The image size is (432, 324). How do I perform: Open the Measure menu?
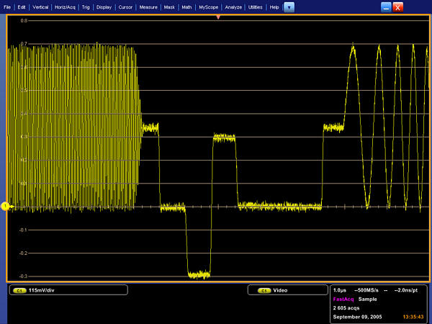[148, 6]
